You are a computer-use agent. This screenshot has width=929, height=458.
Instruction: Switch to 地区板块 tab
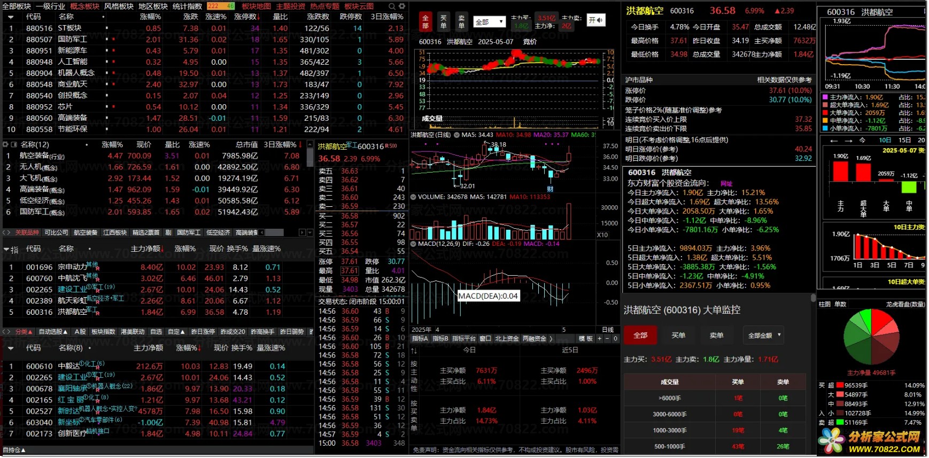click(153, 6)
